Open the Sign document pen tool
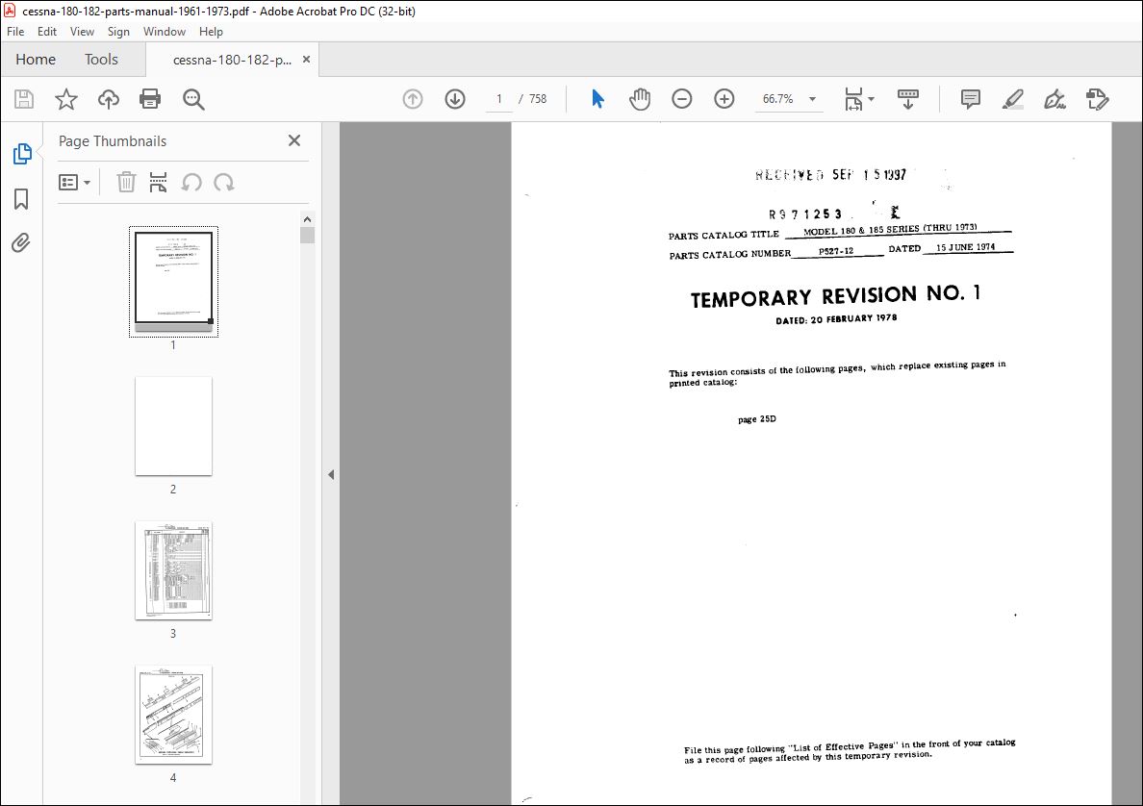 [x=1054, y=99]
